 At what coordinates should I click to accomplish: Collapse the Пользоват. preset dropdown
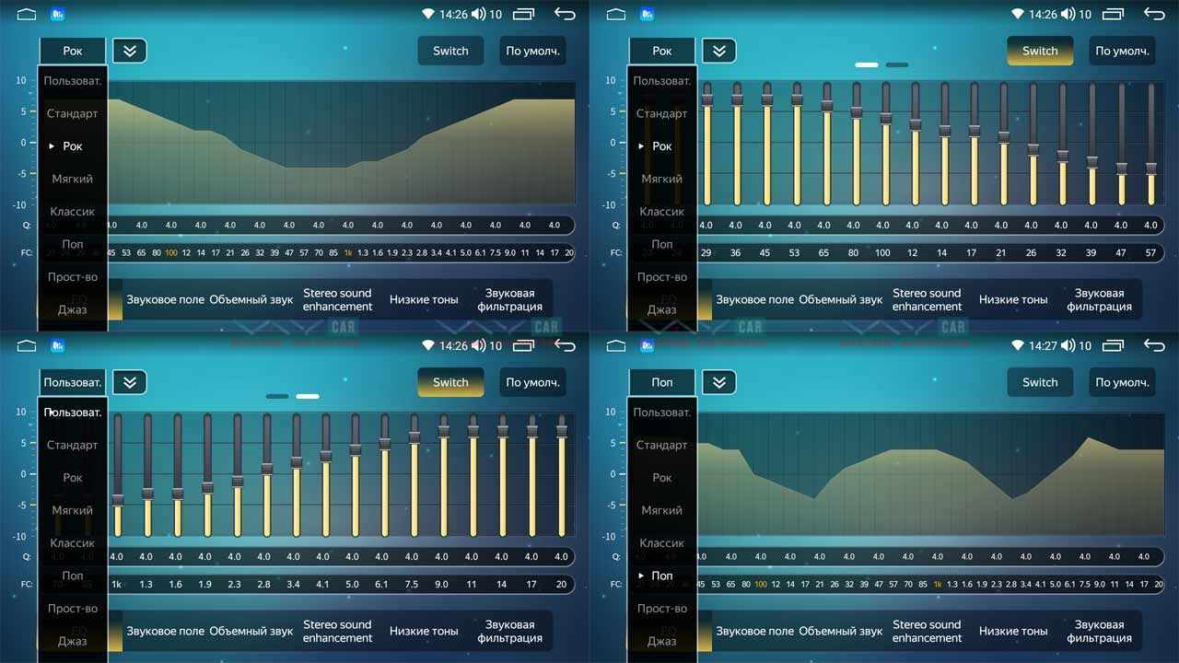click(x=72, y=382)
